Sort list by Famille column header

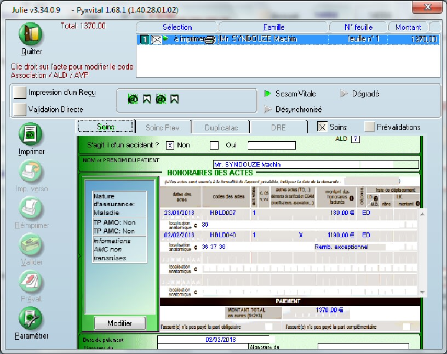(x=273, y=27)
